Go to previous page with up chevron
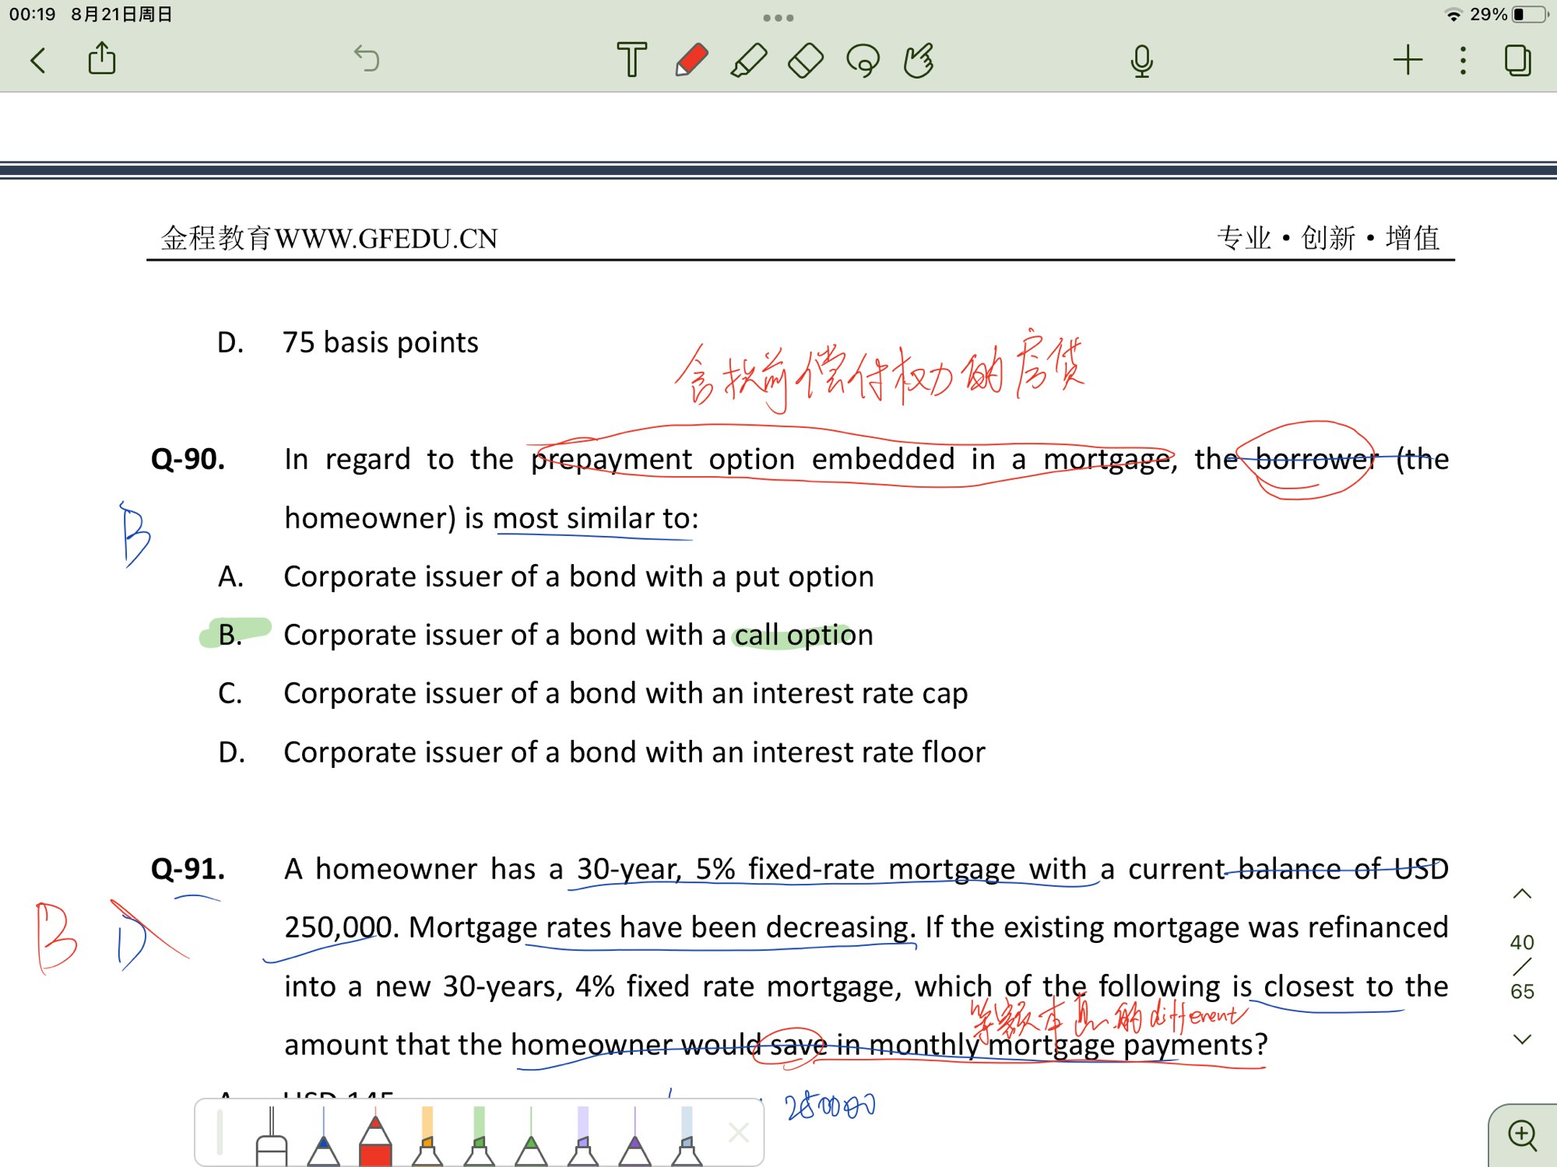Screen dimensions: 1557x1167 coord(1522,894)
